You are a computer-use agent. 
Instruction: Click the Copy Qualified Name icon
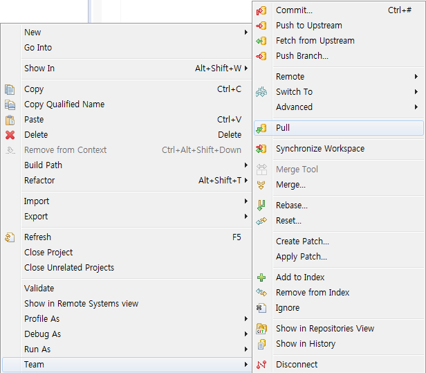pos(10,104)
